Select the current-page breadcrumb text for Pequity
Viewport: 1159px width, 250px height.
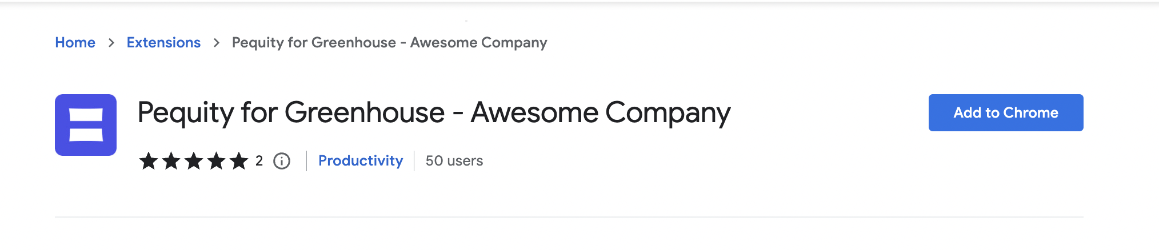(389, 43)
